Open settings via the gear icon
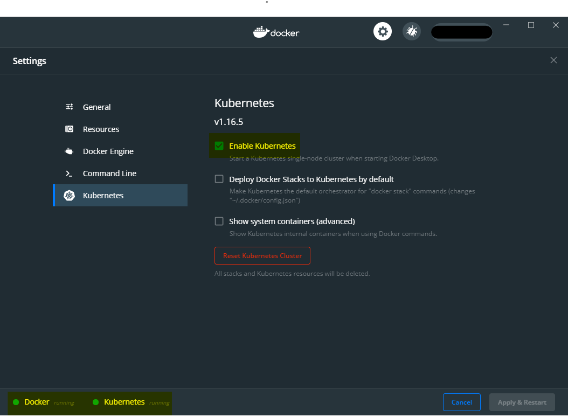Screen dimensions: 568x417 383,32
